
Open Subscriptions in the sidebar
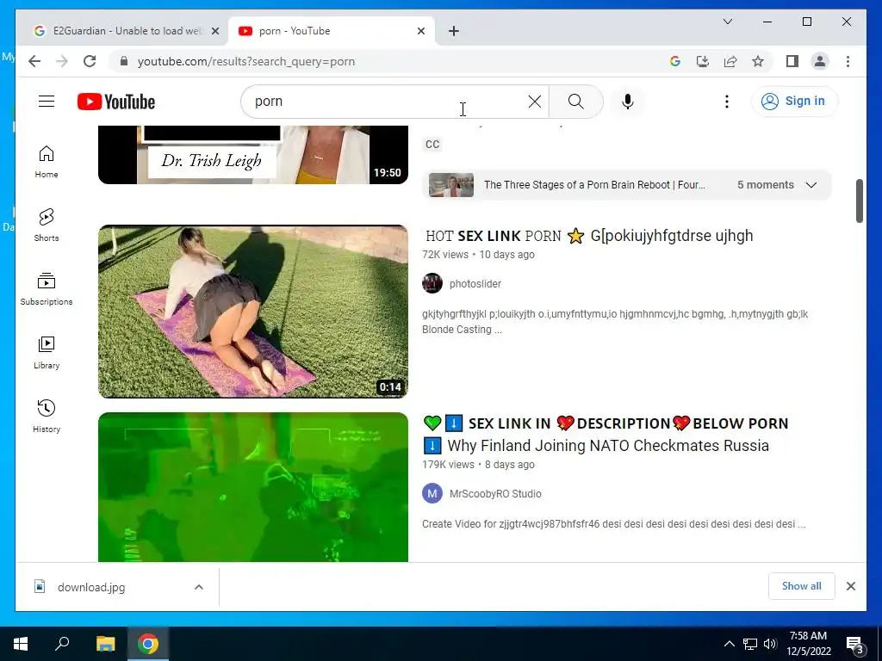tap(47, 289)
